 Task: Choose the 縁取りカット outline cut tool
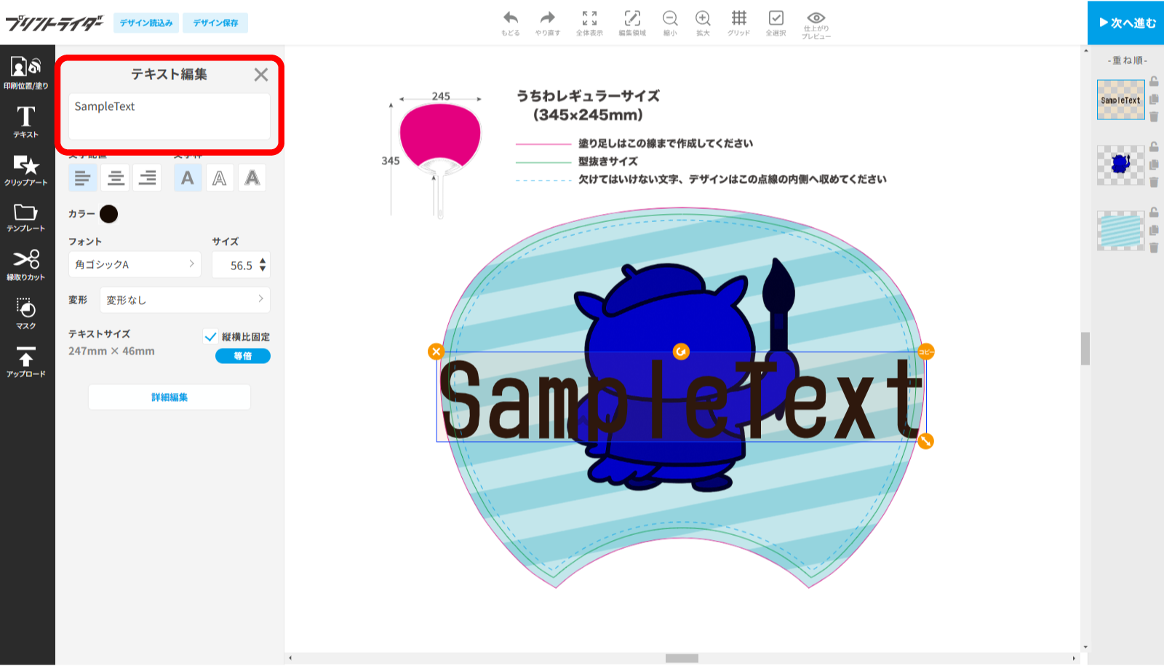point(26,265)
